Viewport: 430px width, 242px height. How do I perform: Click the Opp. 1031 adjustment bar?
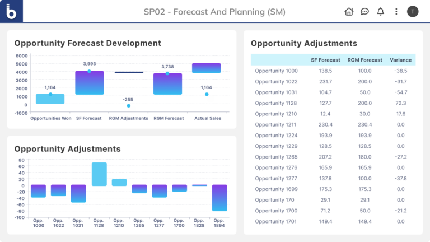click(78, 193)
